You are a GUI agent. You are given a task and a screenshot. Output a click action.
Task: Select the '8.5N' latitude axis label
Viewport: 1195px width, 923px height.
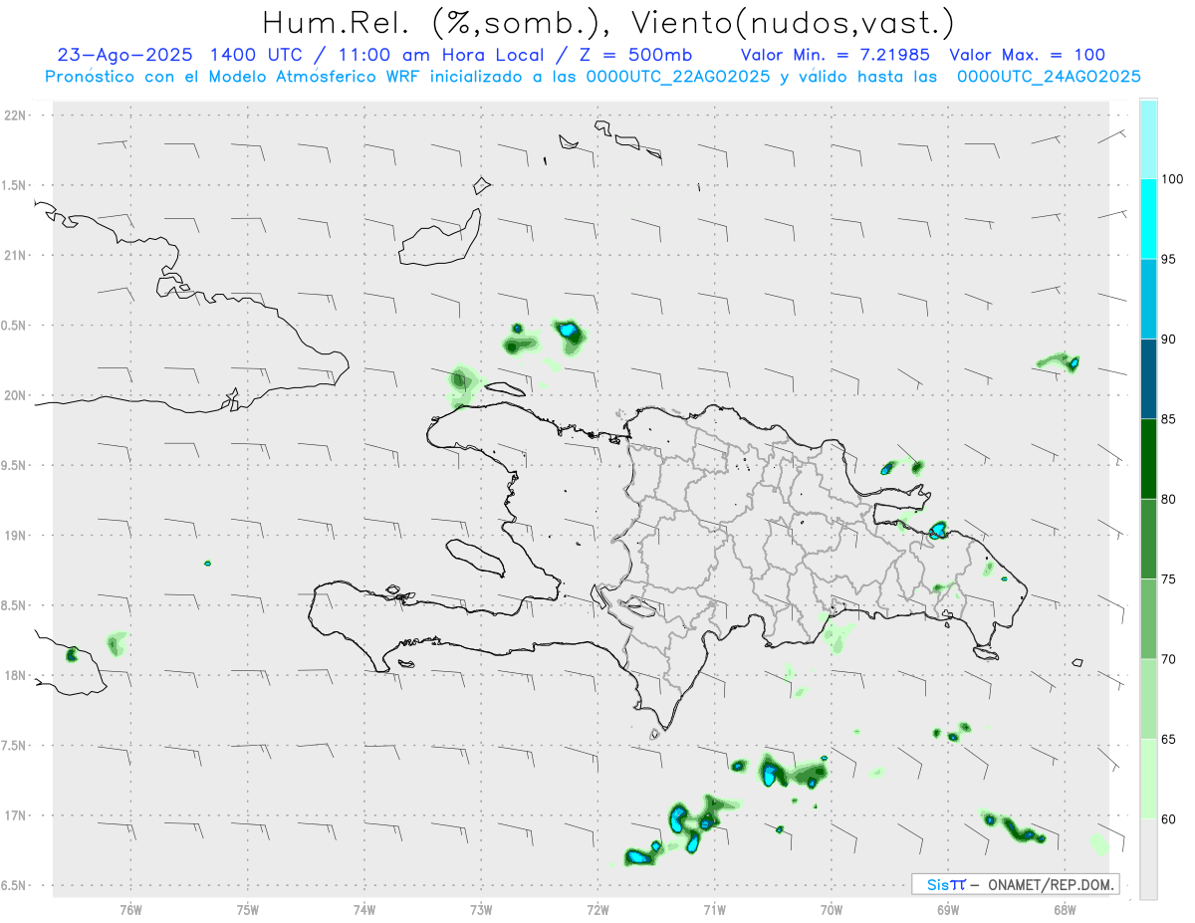click(14, 605)
